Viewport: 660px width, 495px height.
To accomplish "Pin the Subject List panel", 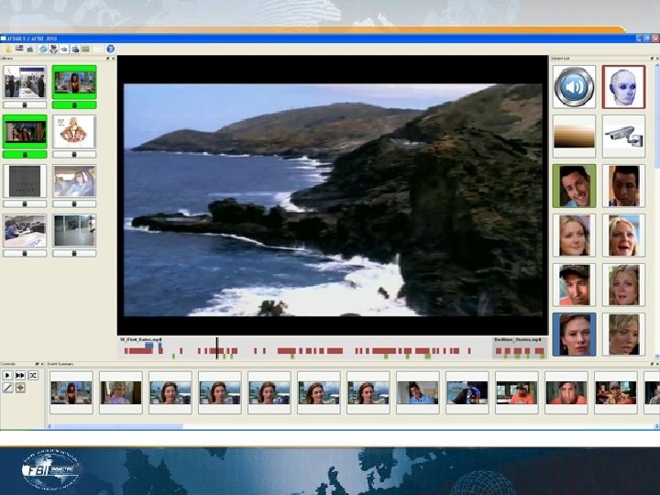I will 652,59.
